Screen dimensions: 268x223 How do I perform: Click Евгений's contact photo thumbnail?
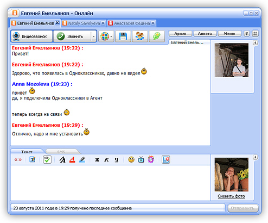232,60
